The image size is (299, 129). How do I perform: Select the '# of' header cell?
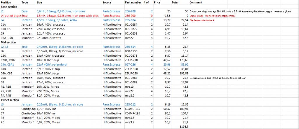pyautogui.click(x=147, y=2)
